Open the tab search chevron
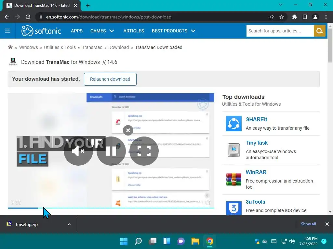Viewport: 333px width, 249px height. click(281, 5)
